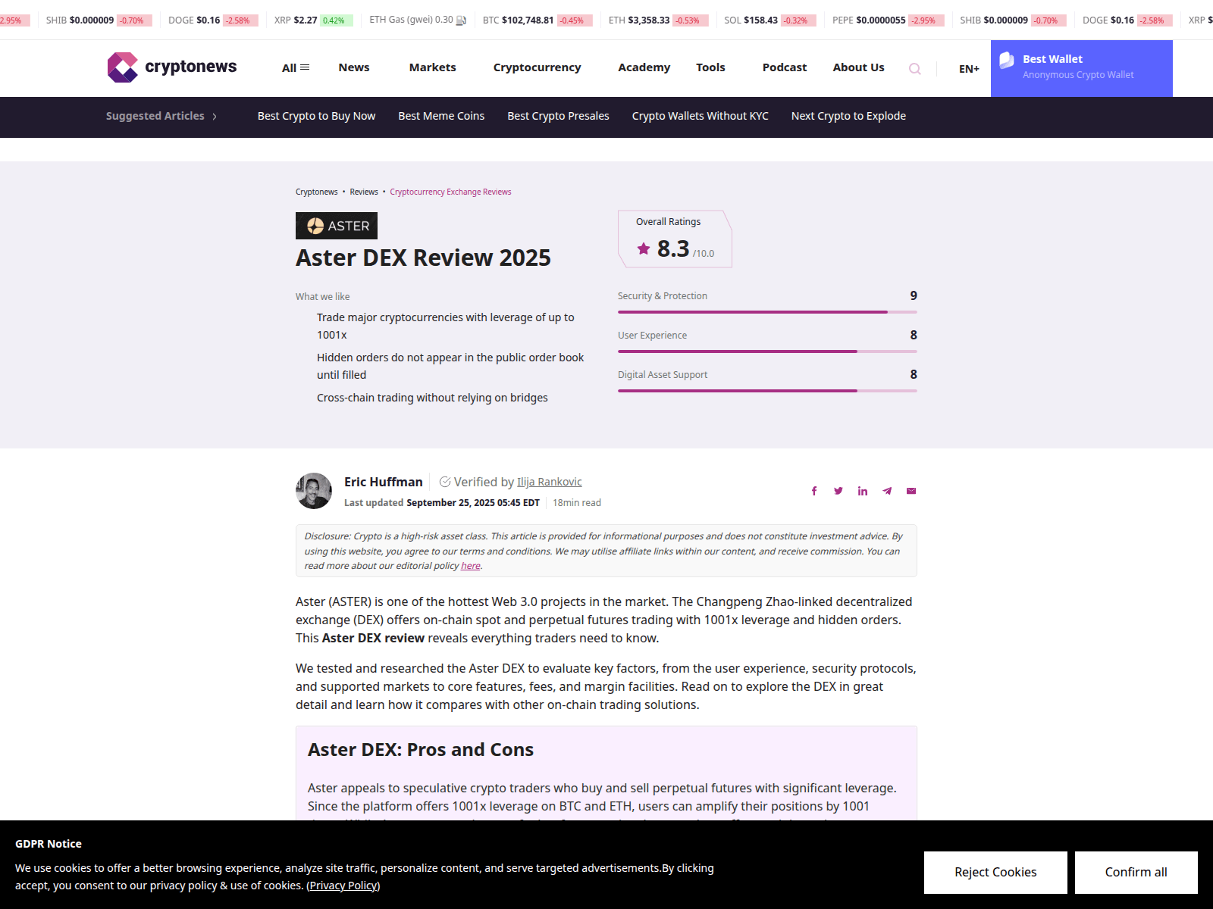Viewport: 1213px width, 909px height.
Task: Go to Cryptonews breadcrumb
Action: pyautogui.click(x=317, y=192)
